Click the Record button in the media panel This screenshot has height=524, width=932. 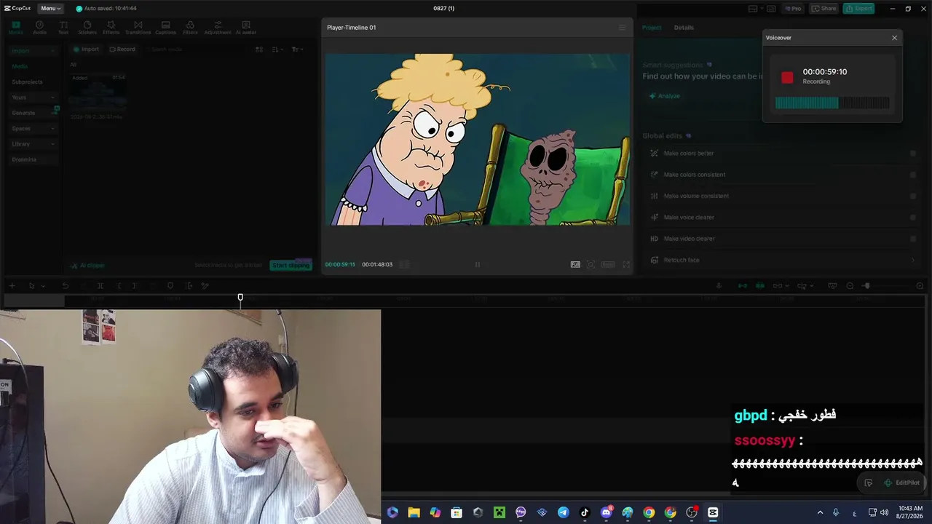[122, 49]
